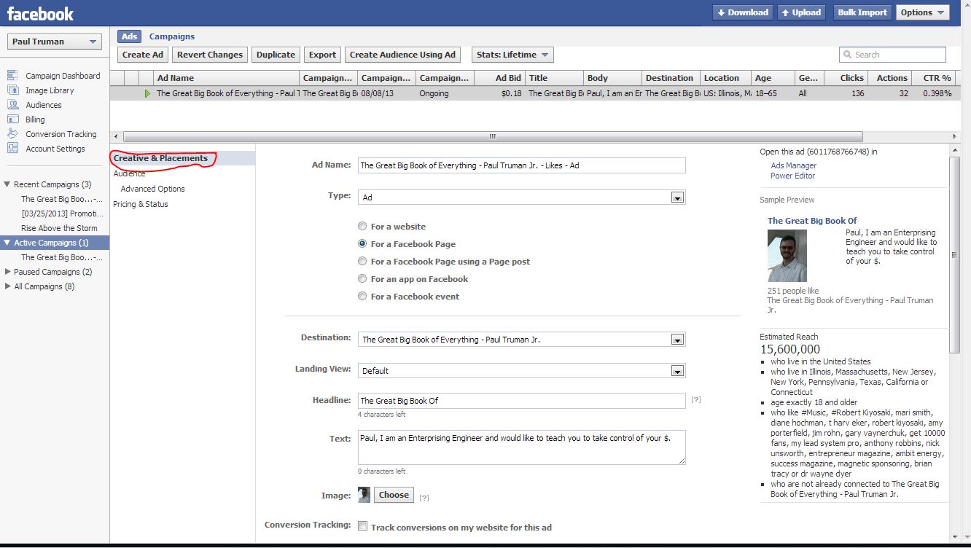
Task: Collapse the Recent Campaigns (3) group
Action: [7, 184]
